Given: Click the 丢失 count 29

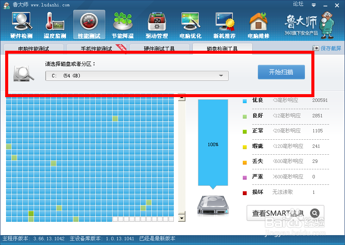Looking at the screenshot, I should coord(315,161).
